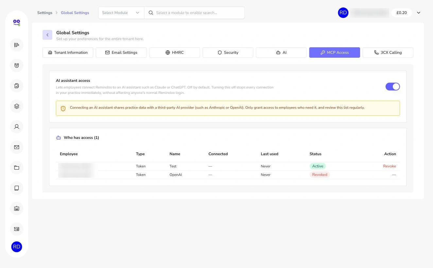The image size is (433, 268).
Task: Switch to the Email Settings tab
Action: pyautogui.click(x=121, y=52)
